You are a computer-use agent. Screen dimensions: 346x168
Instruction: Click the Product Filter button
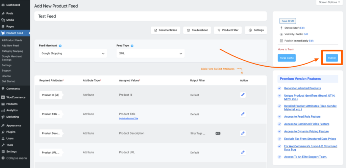tap(228, 30)
